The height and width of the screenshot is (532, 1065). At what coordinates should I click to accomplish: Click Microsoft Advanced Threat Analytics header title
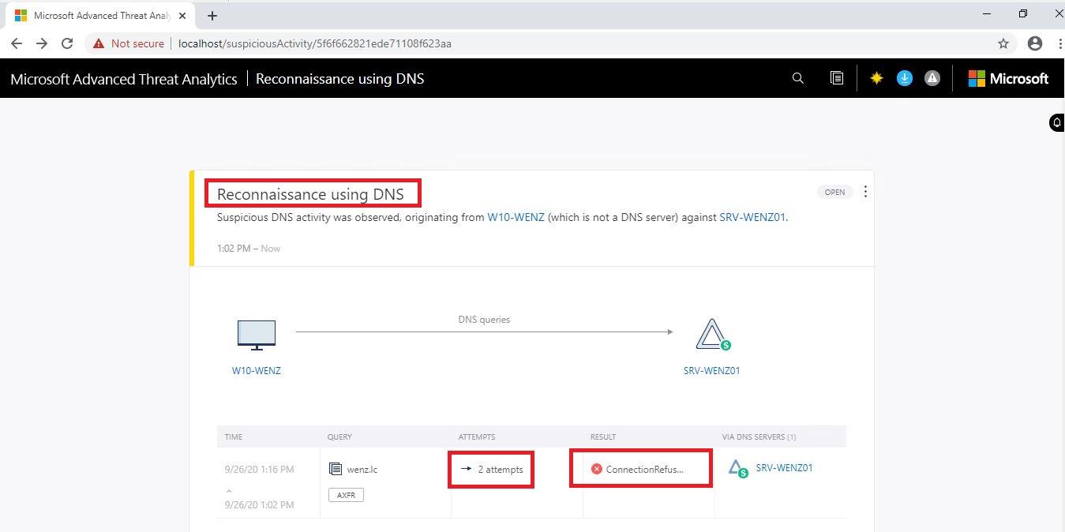pyautogui.click(x=124, y=79)
